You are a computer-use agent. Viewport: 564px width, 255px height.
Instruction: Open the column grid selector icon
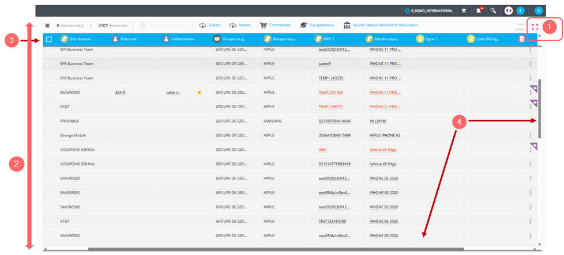coord(47,25)
